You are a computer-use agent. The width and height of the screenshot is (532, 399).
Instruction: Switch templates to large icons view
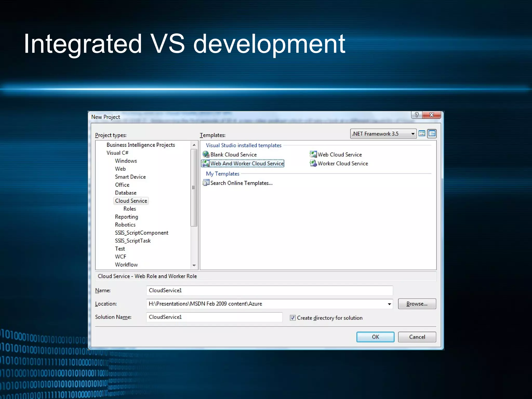pos(422,134)
